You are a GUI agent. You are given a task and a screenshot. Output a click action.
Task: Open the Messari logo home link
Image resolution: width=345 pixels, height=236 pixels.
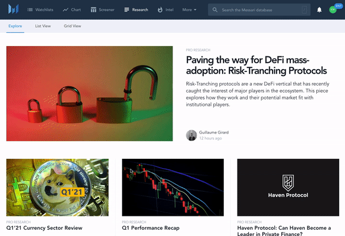pos(13,9)
